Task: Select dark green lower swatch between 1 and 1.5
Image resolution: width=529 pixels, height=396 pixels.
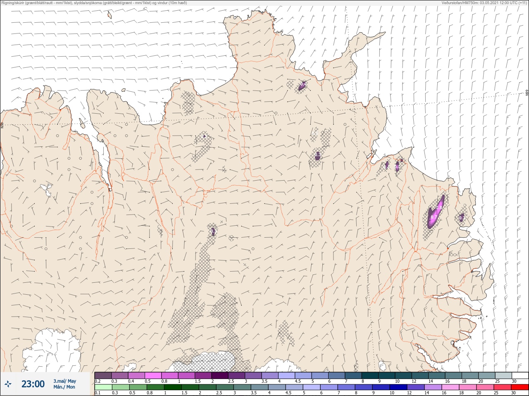Action: 173,387
